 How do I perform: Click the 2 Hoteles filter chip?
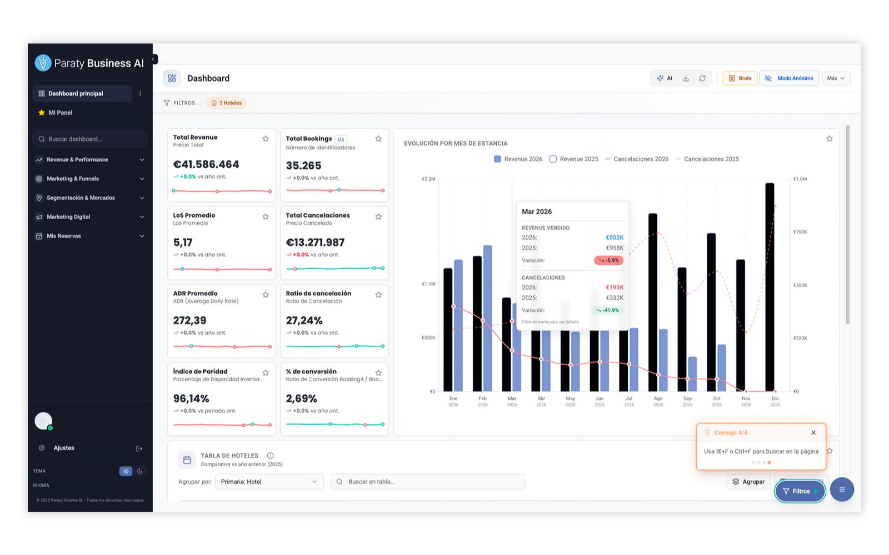226,103
